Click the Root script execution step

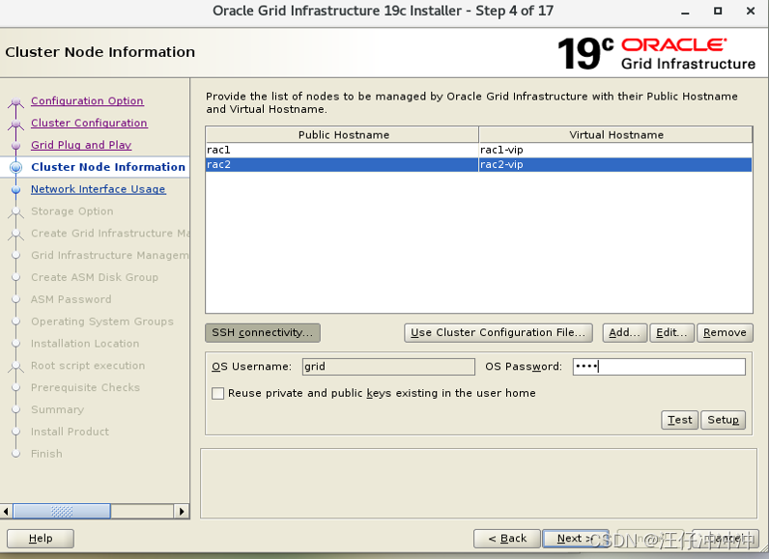coord(88,366)
